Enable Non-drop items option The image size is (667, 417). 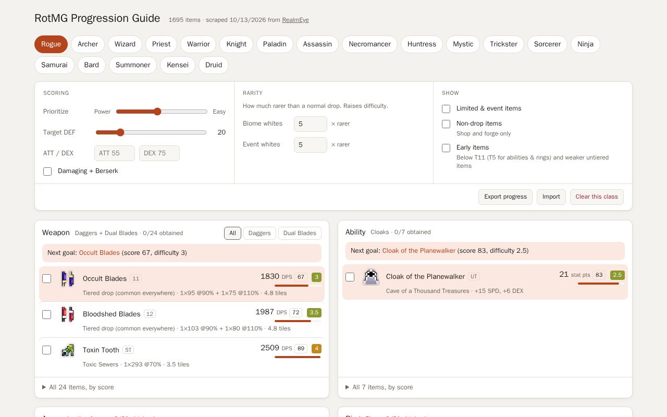click(446, 124)
